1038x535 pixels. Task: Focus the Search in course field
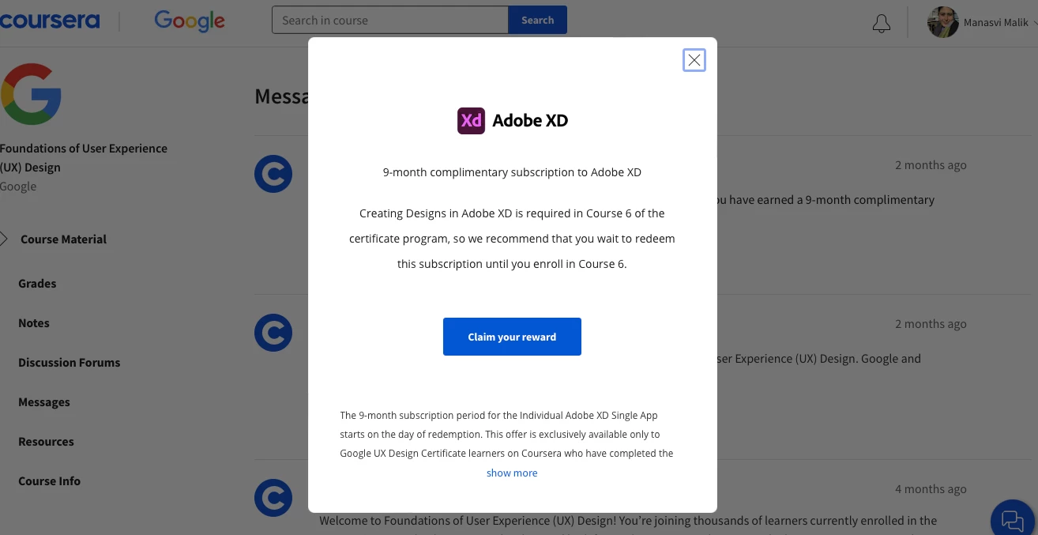389,20
